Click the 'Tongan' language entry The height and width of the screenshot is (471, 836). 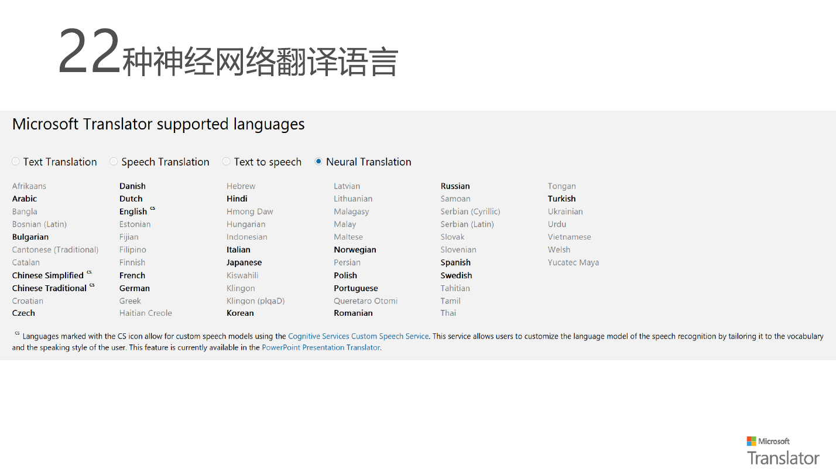[x=562, y=186]
